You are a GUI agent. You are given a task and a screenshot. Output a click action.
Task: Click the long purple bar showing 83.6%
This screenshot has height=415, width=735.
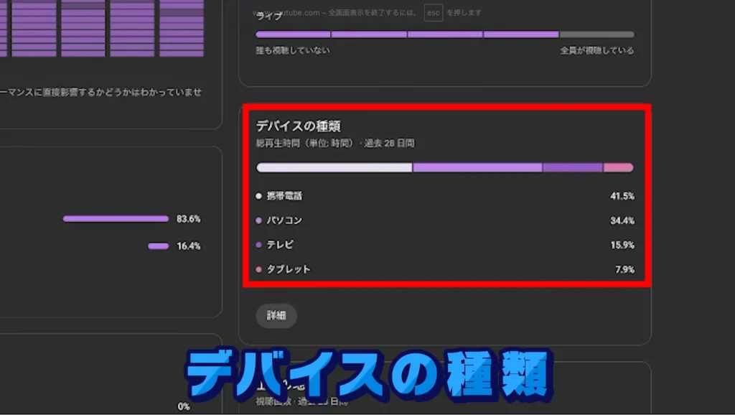coord(116,219)
